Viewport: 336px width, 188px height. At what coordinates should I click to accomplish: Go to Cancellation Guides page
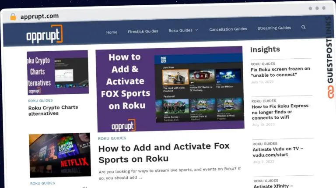[228, 29]
